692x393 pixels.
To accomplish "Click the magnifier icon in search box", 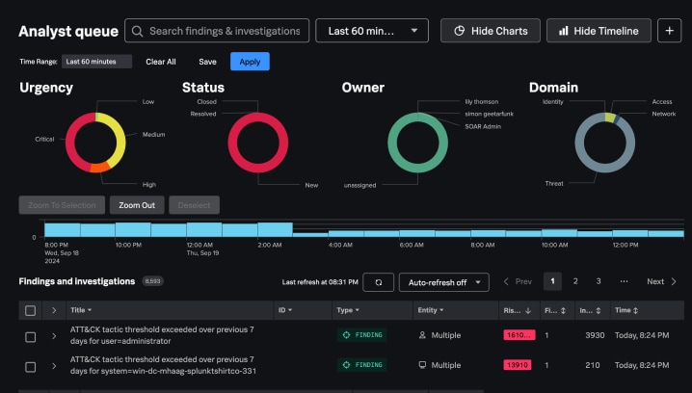I will [x=138, y=31].
